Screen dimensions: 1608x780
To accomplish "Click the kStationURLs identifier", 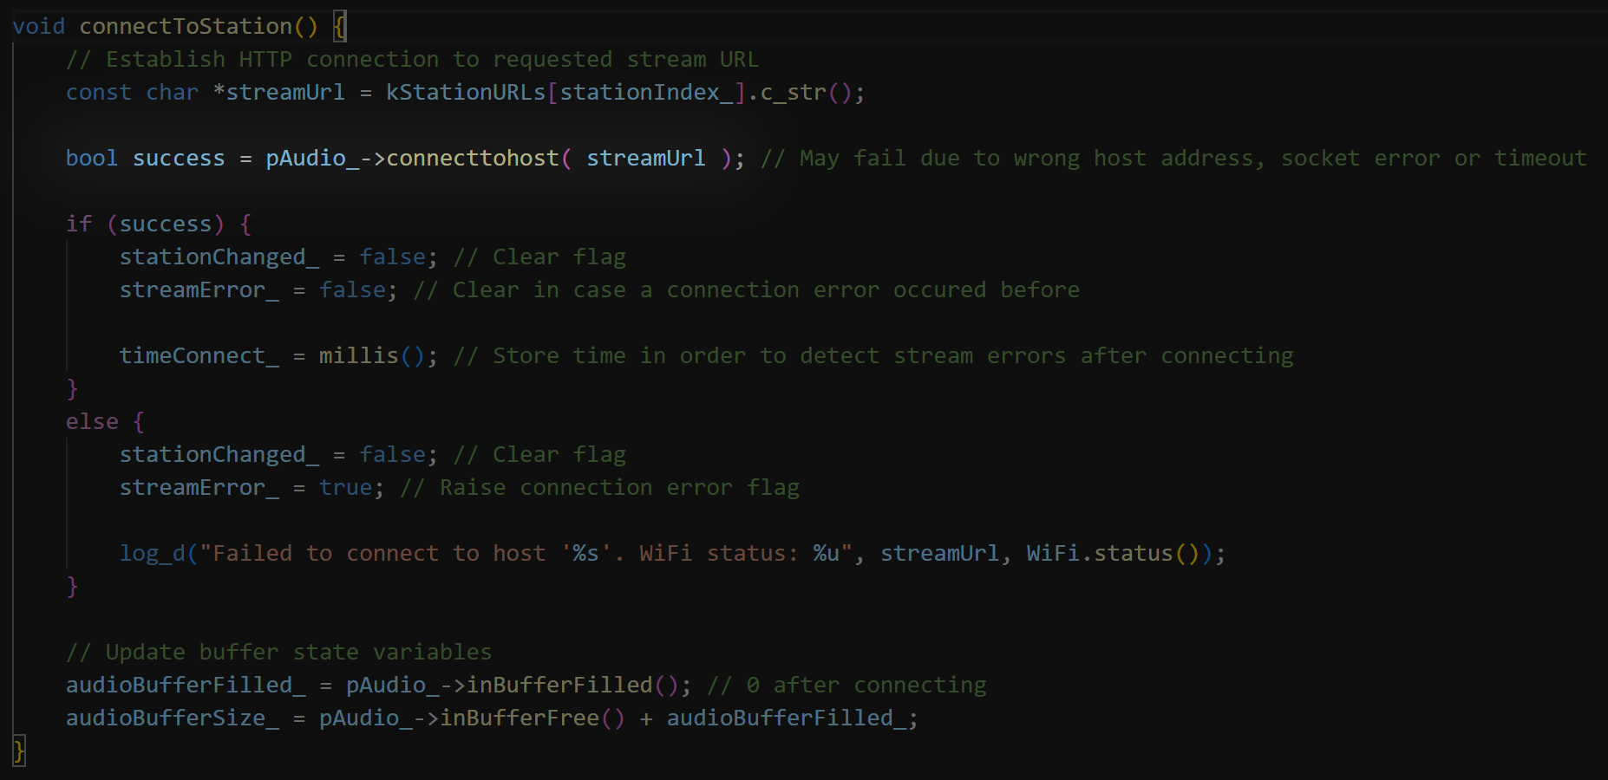I will [466, 92].
